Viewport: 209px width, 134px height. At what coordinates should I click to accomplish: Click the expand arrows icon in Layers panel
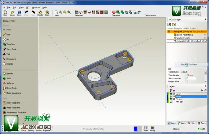click(x=205, y=91)
